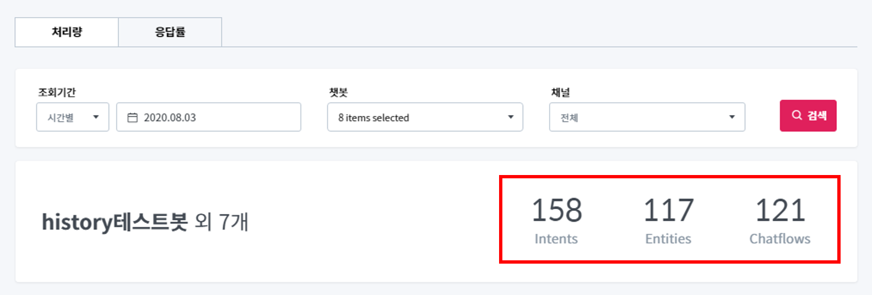Click the magnifier icon on 검색 button

[x=797, y=115]
